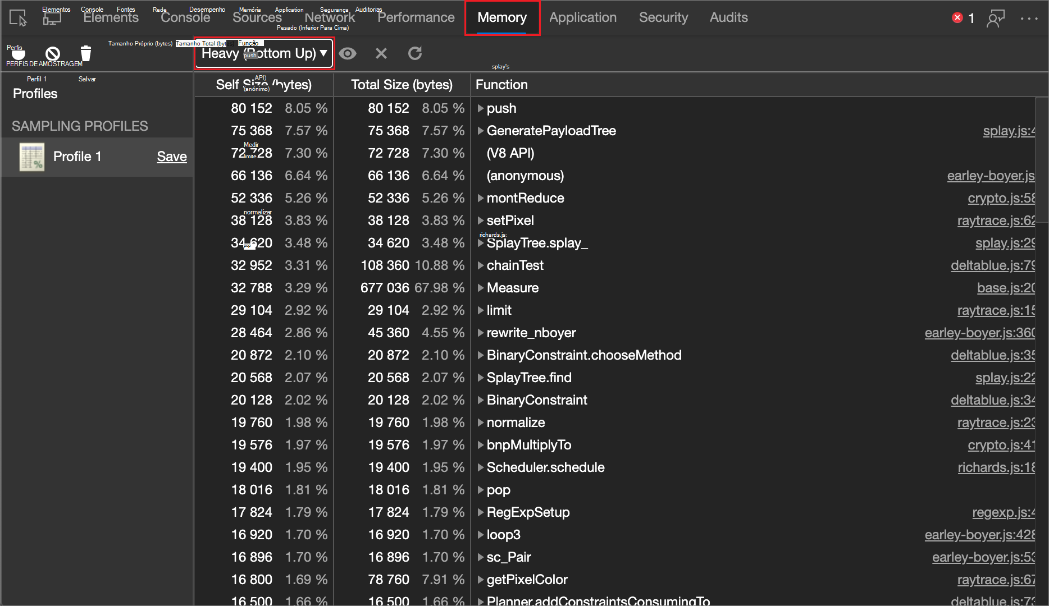Click the start recording profile icon
1049x606 pixels.
pyautogui.click(x=19, y=54)
